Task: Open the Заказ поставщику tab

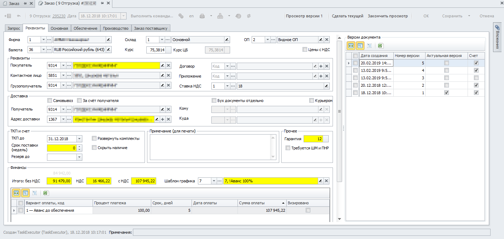Action: 151,28
